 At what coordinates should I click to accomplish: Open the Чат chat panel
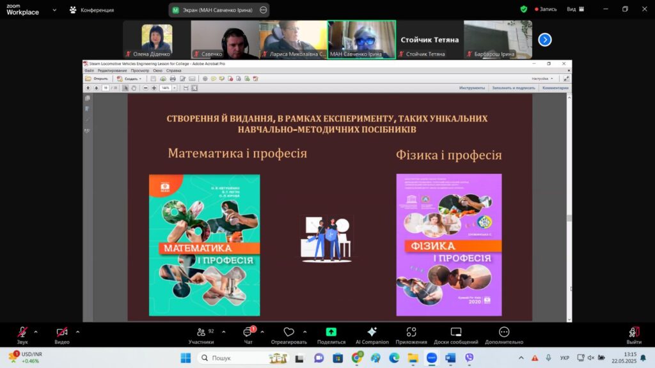(248, 335)
